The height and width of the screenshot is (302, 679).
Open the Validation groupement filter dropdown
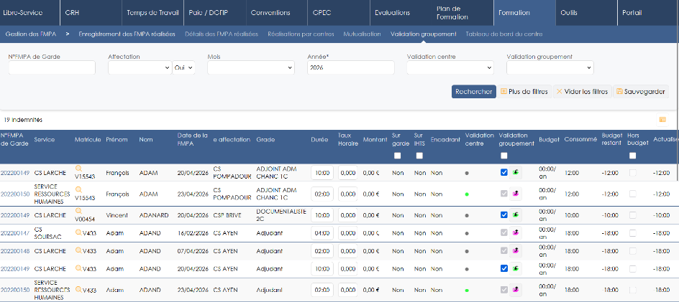click(550, 67)
